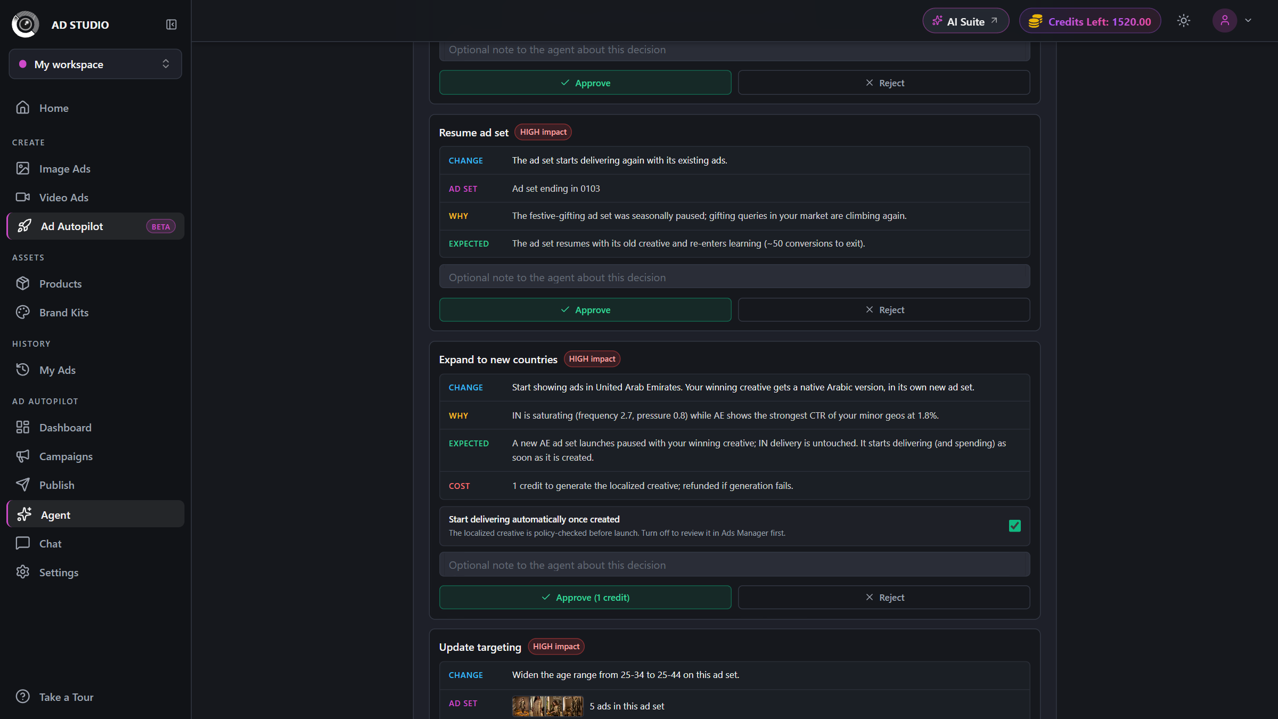
Task: Open Video Ads menu item
Action: pos(95,197)
